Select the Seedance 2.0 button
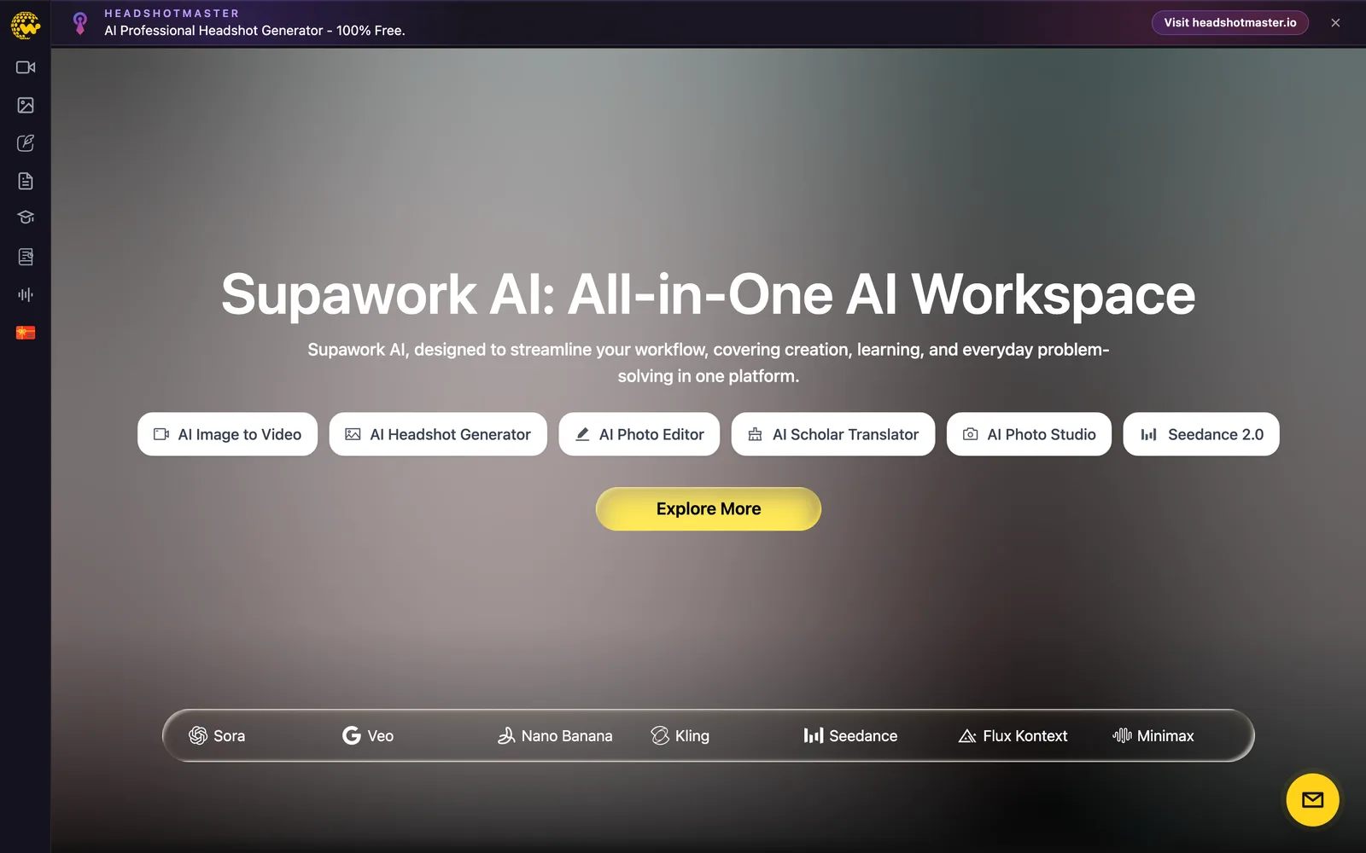The image size is (1366, 853). pyautogui.click(x=1201, y=434)
